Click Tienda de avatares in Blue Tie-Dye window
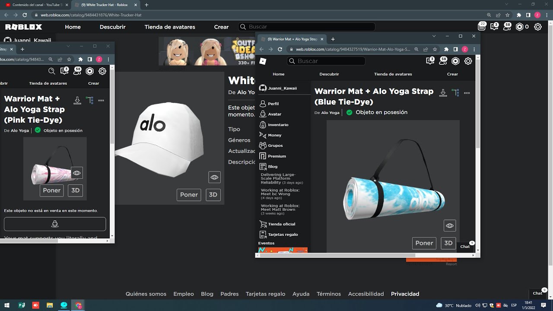Viewport: 553px width, 311px height. pos(393,74)
